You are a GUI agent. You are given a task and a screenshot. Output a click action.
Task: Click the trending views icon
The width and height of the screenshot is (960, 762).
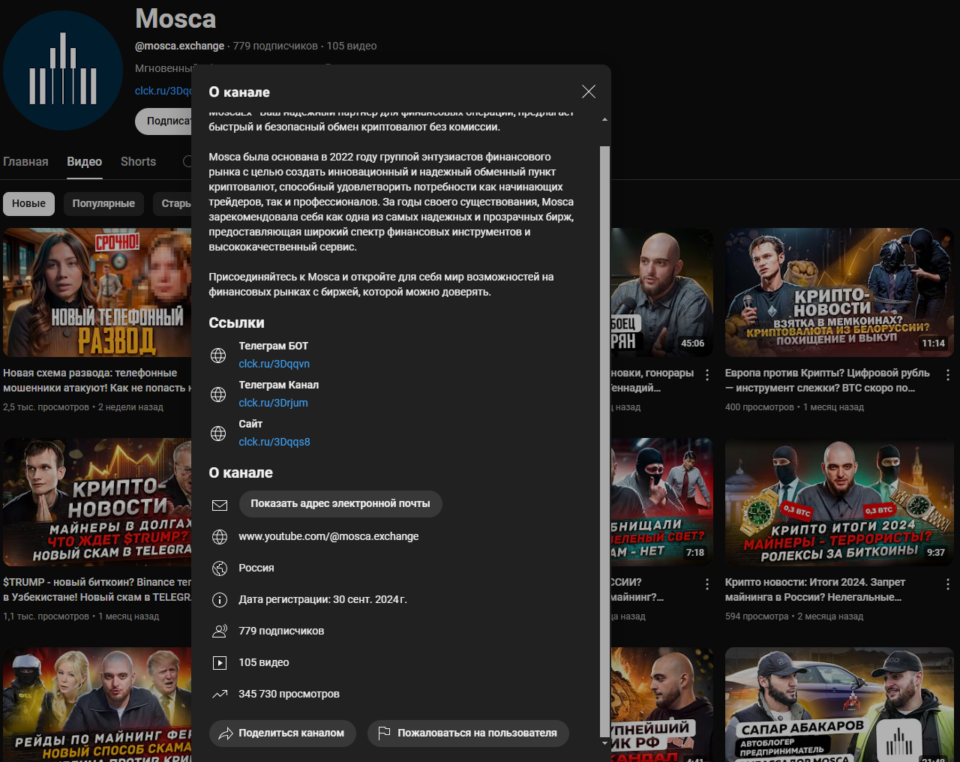click(x=220, y=694)
